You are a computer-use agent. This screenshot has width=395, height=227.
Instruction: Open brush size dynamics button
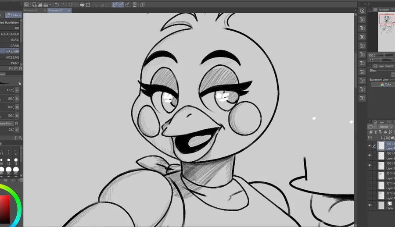[17, 90]
